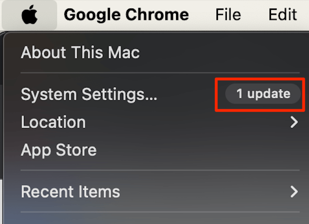Show the Location options via its arrow

point(294,122)
